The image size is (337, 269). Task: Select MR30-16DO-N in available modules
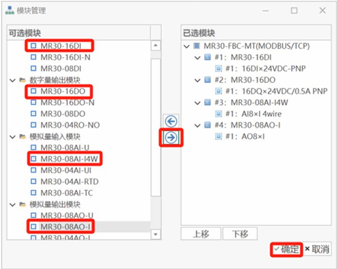[67, 102]
